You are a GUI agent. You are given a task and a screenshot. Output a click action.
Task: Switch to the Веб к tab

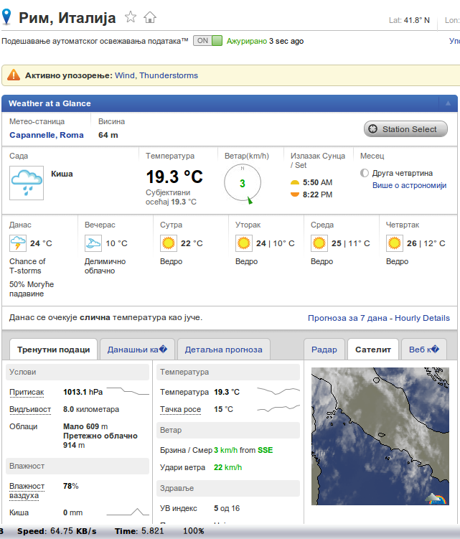click(x=424, y=350)
